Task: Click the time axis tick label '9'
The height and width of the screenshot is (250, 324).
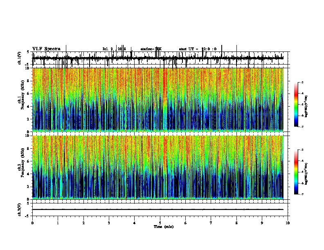Action: 262,223
